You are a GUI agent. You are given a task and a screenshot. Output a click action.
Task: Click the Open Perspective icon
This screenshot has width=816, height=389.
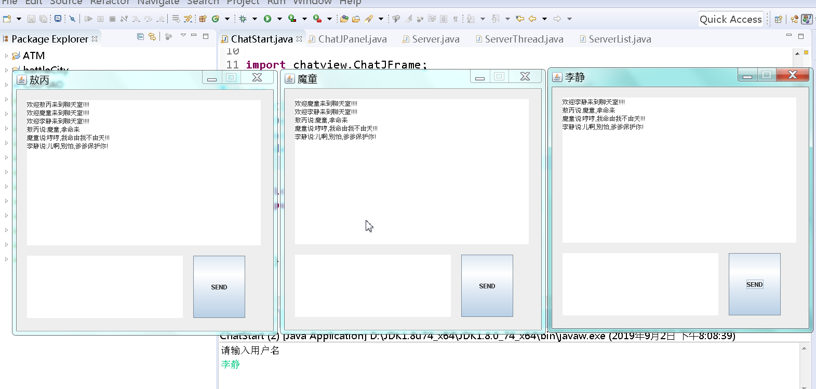pos(778,19)
